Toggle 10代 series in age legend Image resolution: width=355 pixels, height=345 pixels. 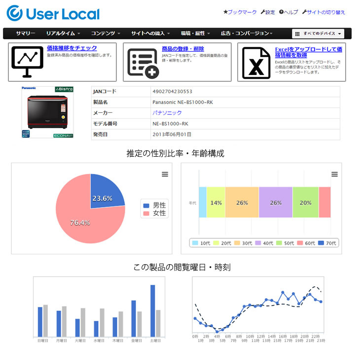(x=201, y=243)
